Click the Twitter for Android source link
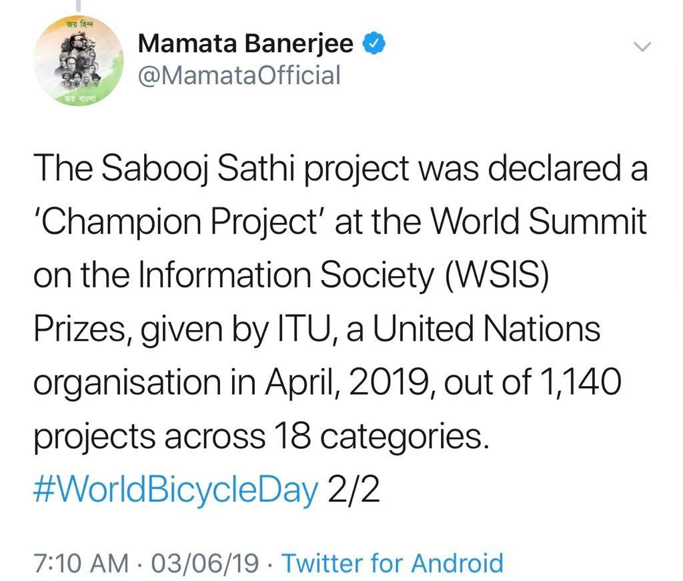Viewport: 683px width, 581px height. (x=392, y=562)
